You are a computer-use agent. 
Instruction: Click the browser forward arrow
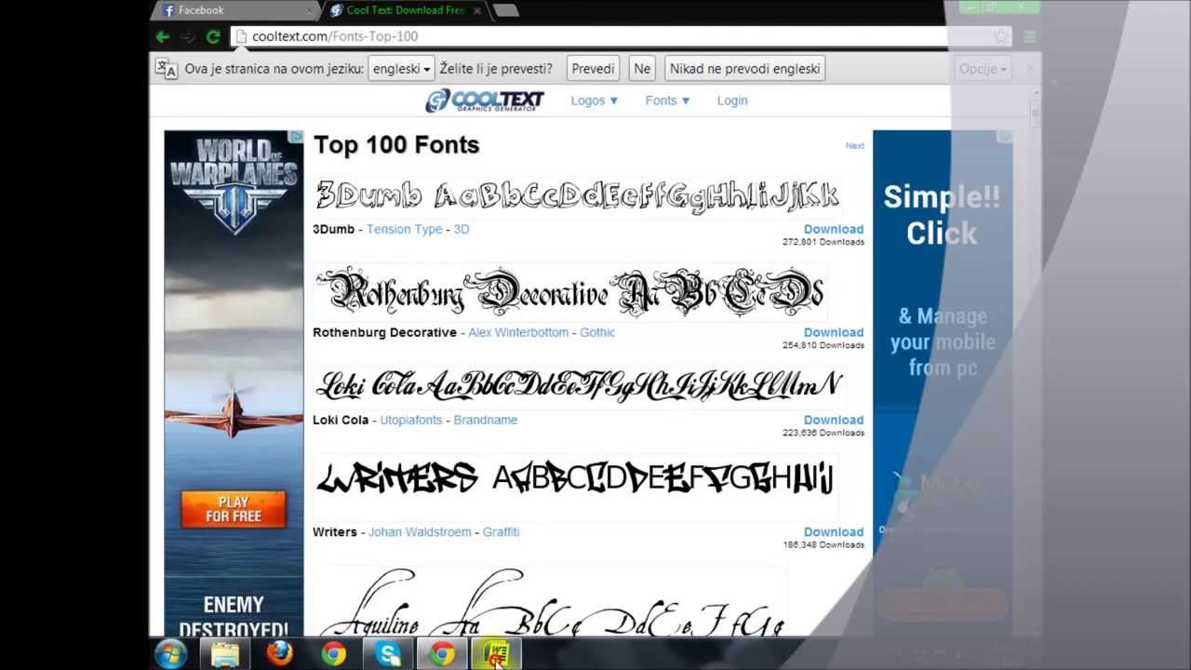(x=188, y=36)
